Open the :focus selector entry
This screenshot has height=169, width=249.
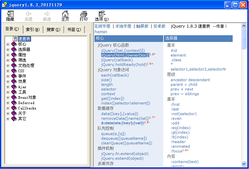(x=177, y=151)
